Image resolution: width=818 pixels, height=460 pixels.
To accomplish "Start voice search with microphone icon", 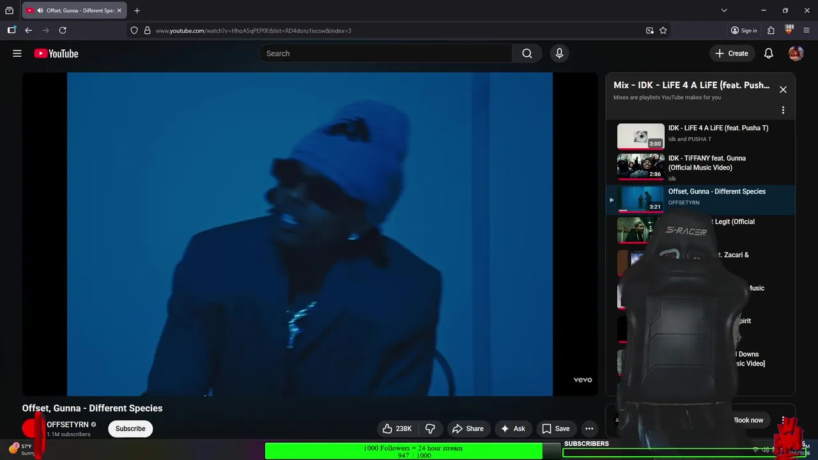I will (559, 54).
